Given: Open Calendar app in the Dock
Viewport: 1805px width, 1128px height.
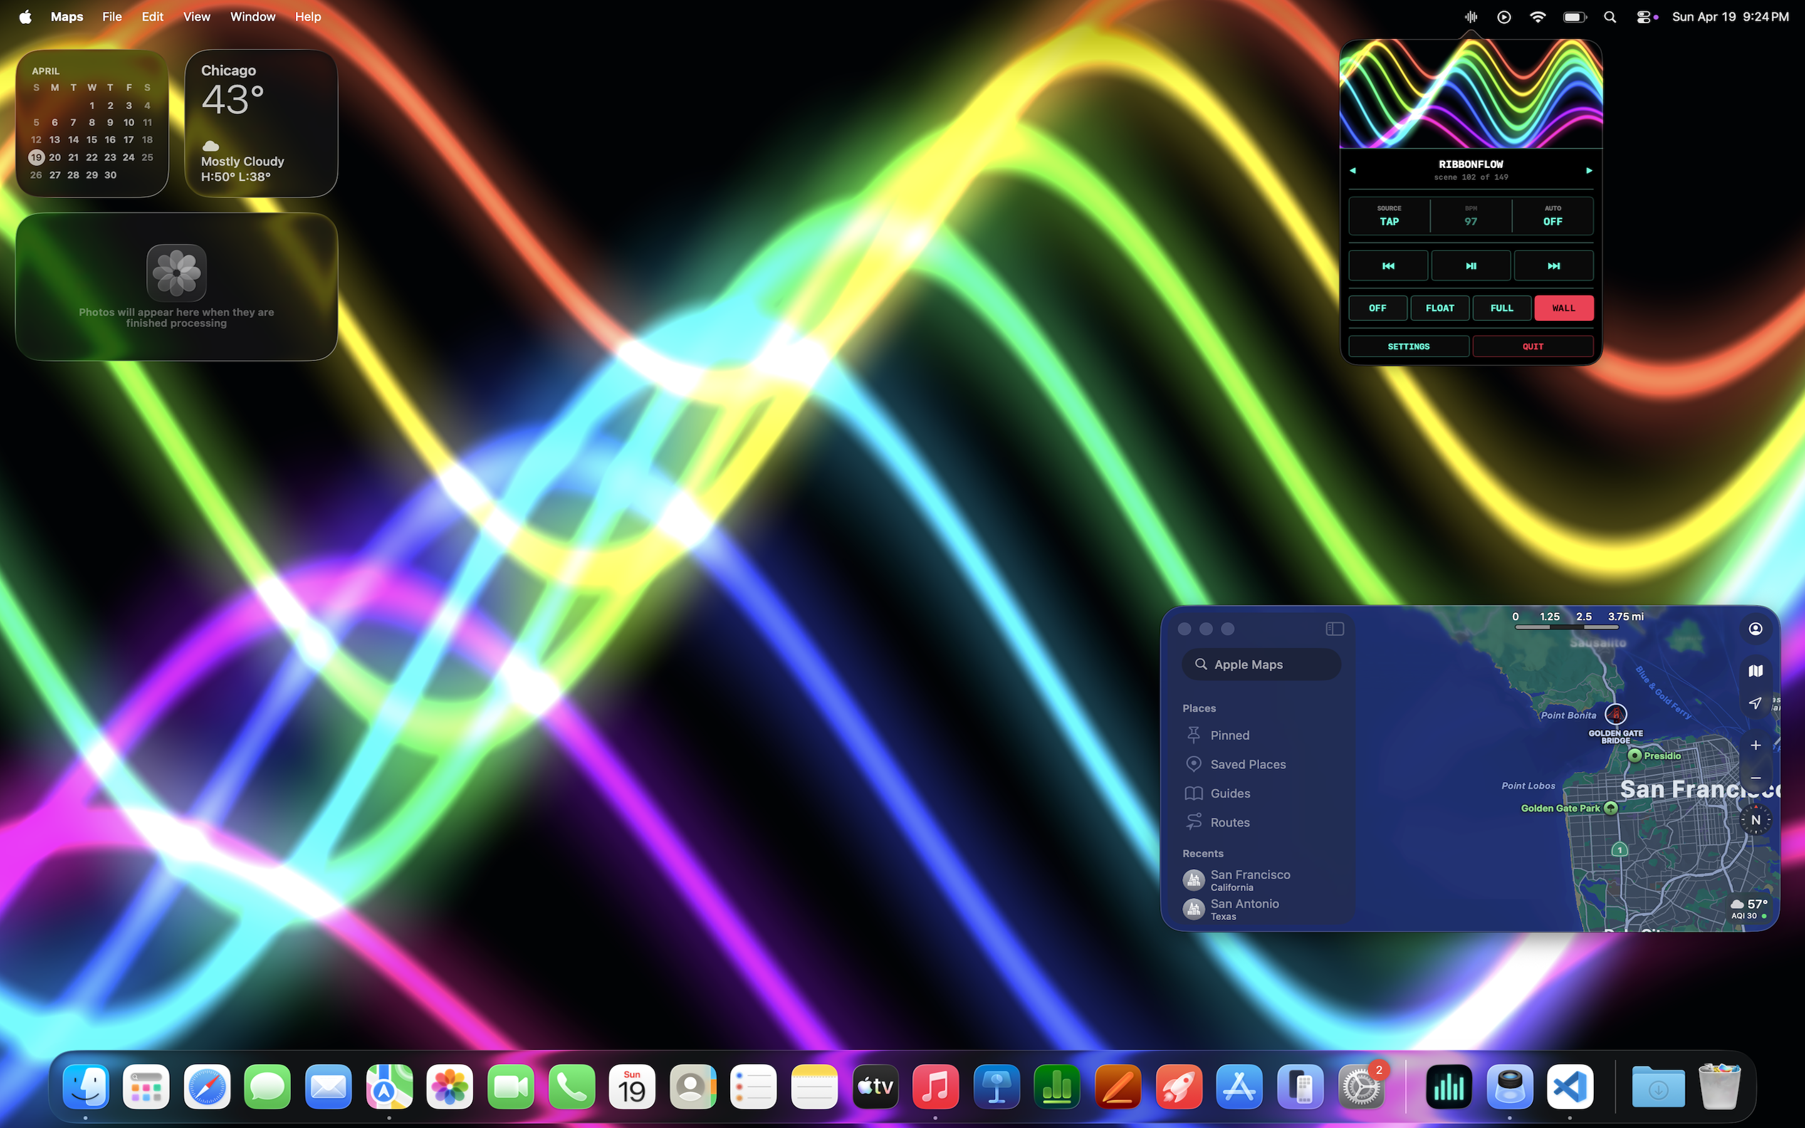Looking at the screenshot, I should (x=632, y=1087).
